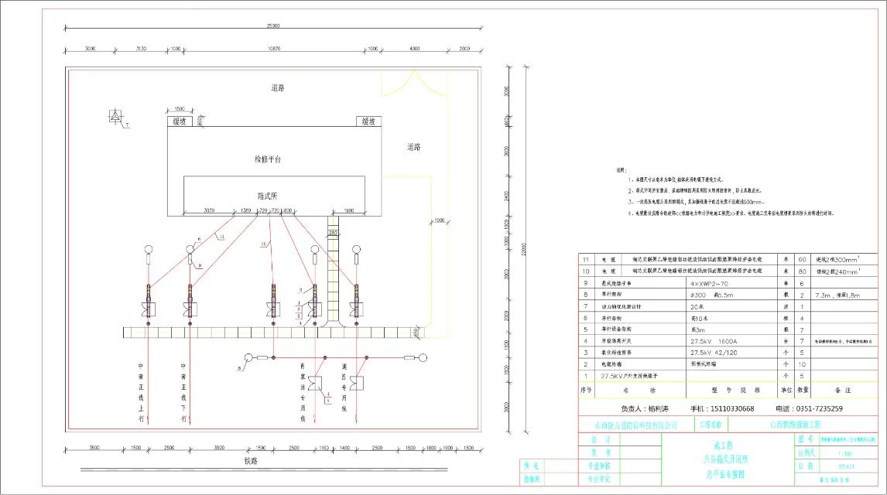Viewport: 887px width, 495px height.
Task: Select the 检修平台 platform label
Action: (x=268, y=159)
